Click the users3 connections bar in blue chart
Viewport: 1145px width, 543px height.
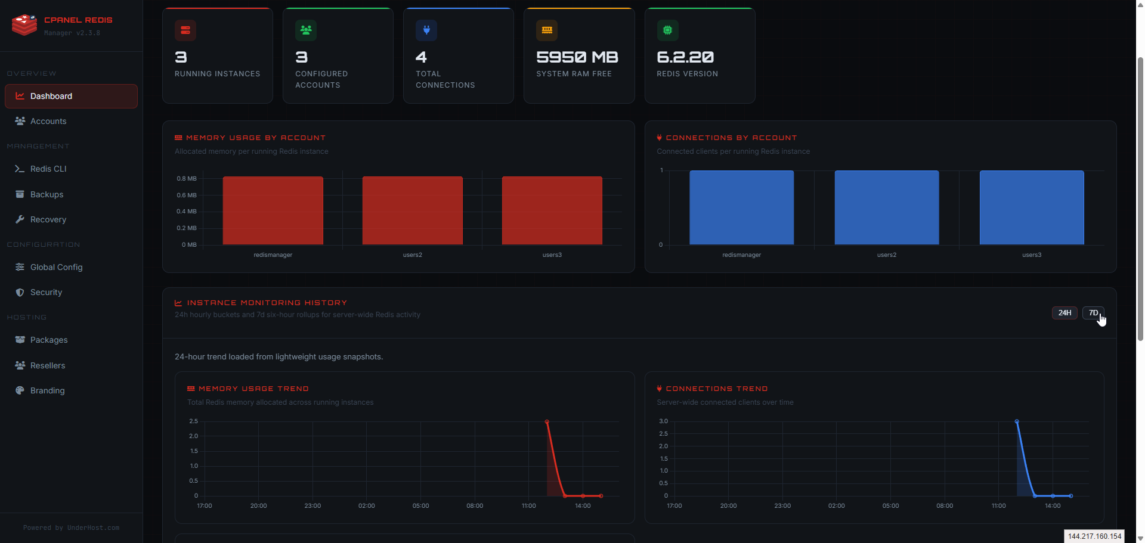(x=1031, y=207)
